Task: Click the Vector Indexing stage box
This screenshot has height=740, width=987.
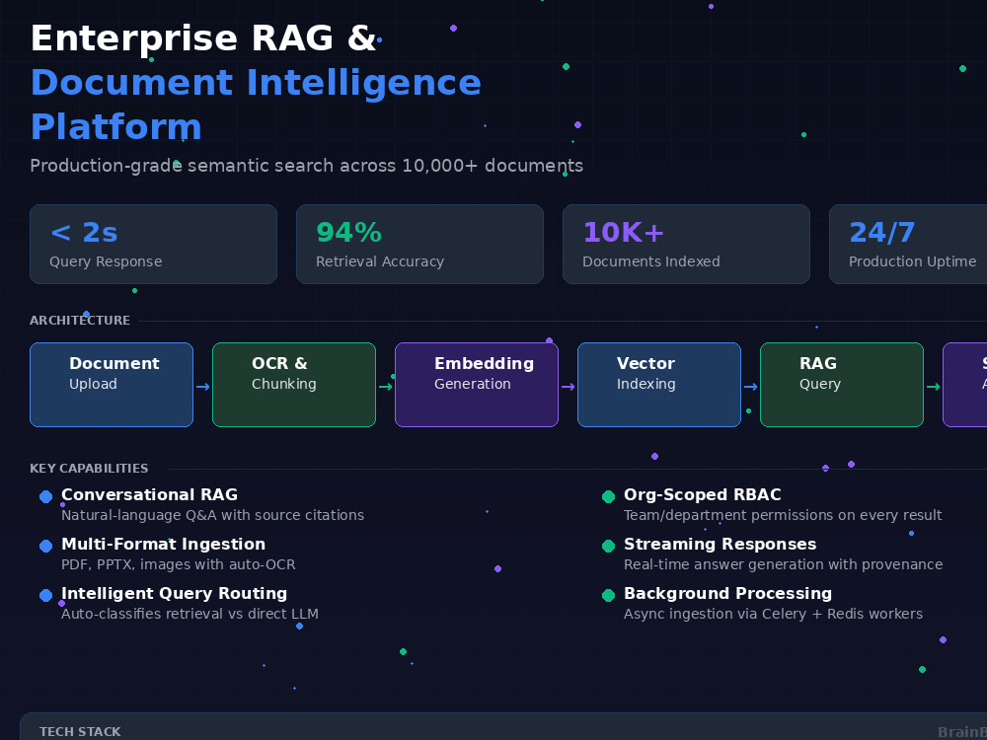Action: [659, 385]
